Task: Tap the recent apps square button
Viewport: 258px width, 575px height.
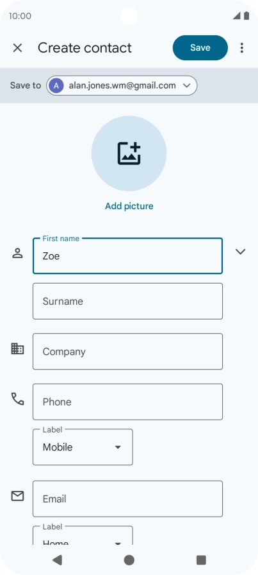Action: coord(201,560)
